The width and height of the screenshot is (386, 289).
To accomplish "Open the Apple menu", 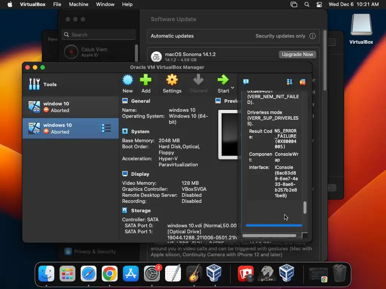I will click(10, 4).
